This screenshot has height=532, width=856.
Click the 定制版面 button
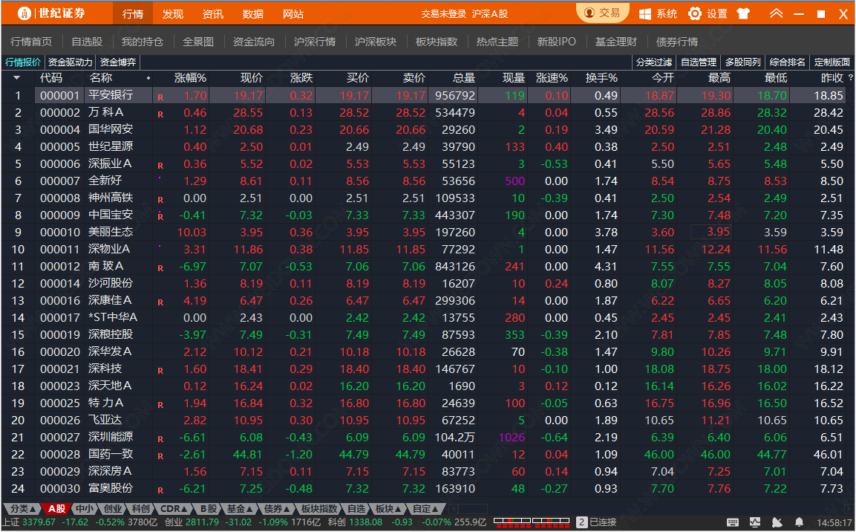832,62
